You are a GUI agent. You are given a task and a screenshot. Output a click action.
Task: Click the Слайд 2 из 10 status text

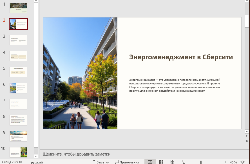12,162
